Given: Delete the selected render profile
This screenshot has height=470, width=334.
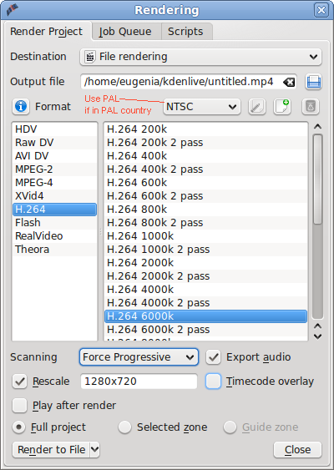Looking at the screenshot, I should (311, 106).
